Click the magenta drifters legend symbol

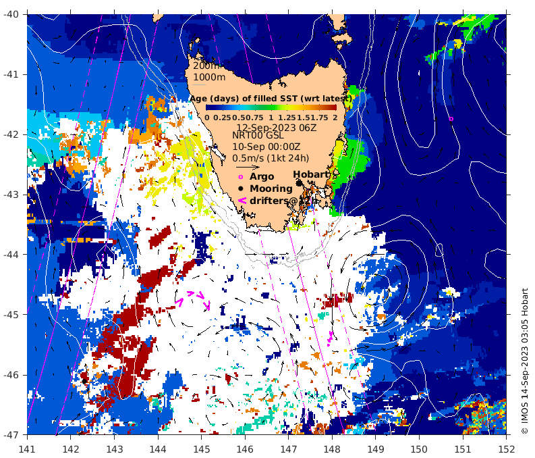tap(242, 201)
